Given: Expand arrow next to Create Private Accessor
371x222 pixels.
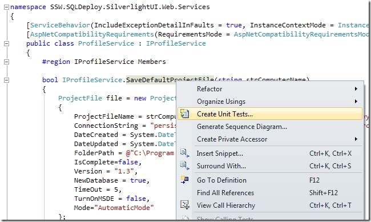Looking at the screenshot, I should 356,139.
